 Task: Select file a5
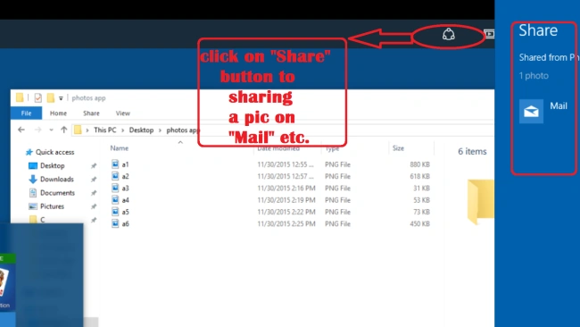pyautogui.click(x=126, y=212)
